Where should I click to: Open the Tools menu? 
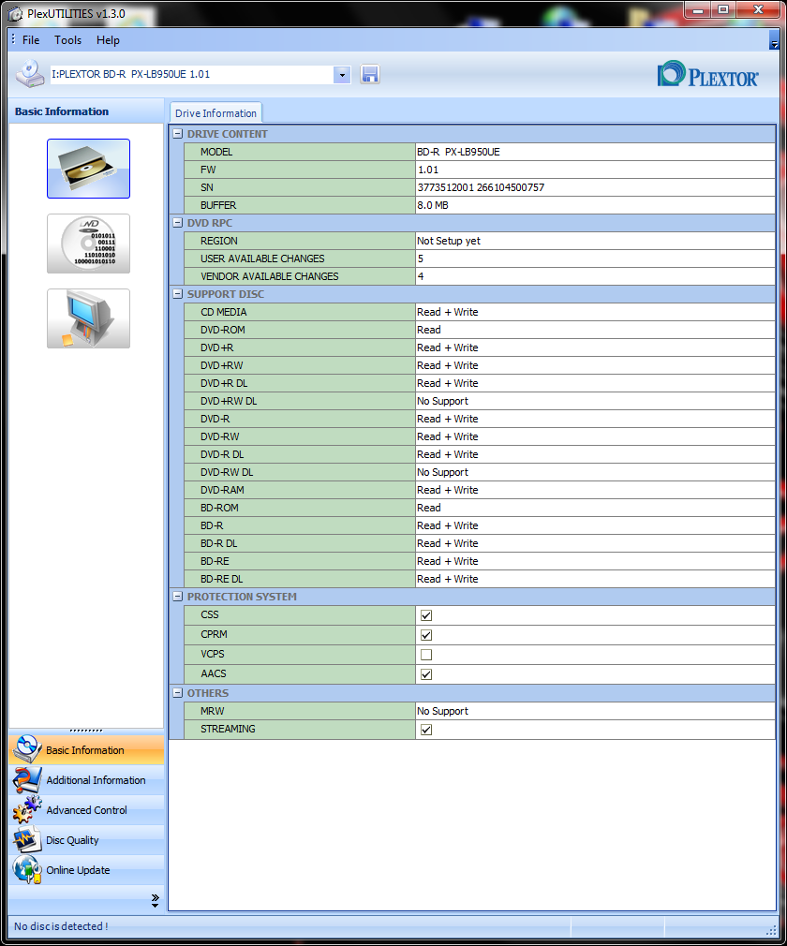pyautogui.click(x=67, y=40)
